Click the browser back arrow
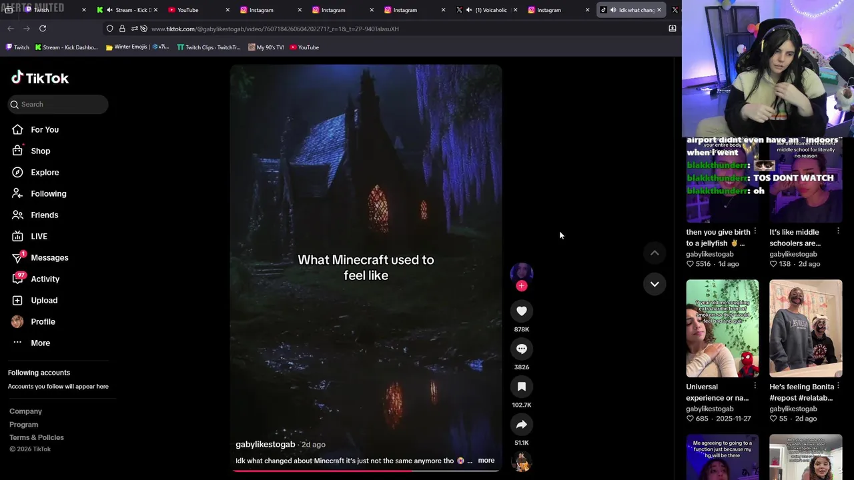The width and height of the screenshot is (854, 480). [11, 28]
